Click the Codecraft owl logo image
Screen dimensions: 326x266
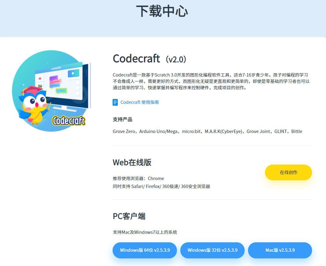click(x=52, y=91)
